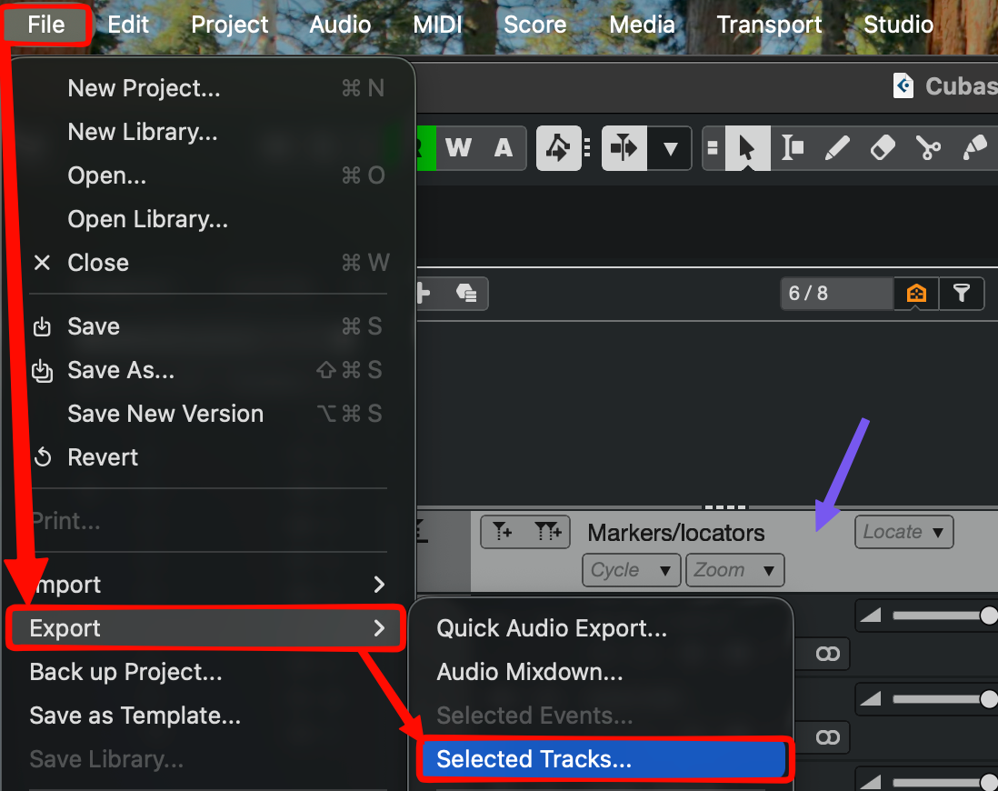
Task: Click the lit node-and-arrow button beside W A
Action: (558, 148)
